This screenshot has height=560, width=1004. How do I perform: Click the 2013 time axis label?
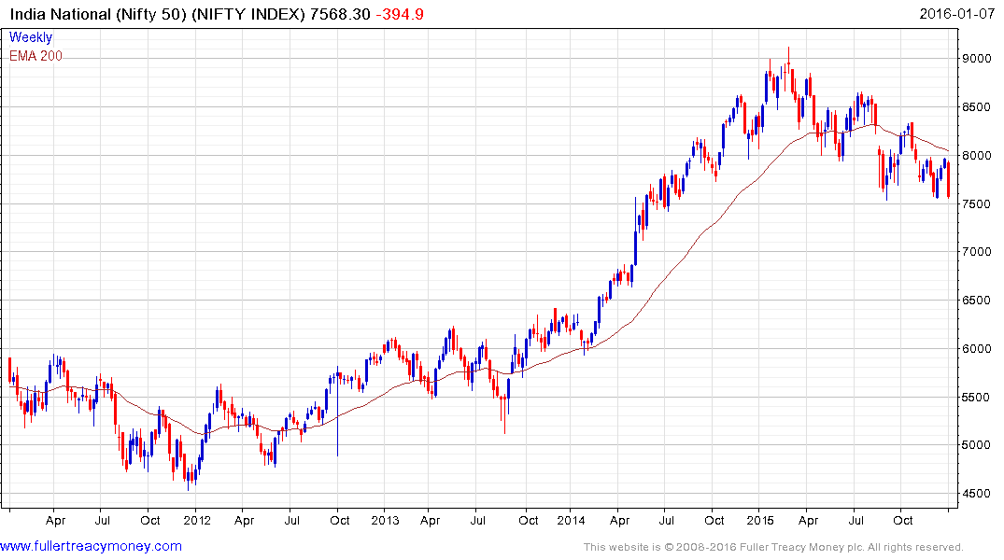click(385, 520)
